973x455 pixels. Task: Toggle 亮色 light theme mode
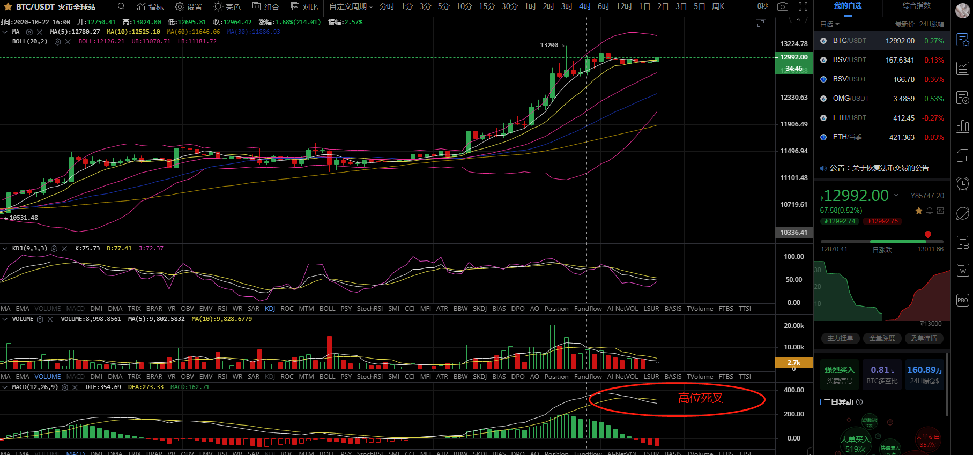(x=227, y=6)
